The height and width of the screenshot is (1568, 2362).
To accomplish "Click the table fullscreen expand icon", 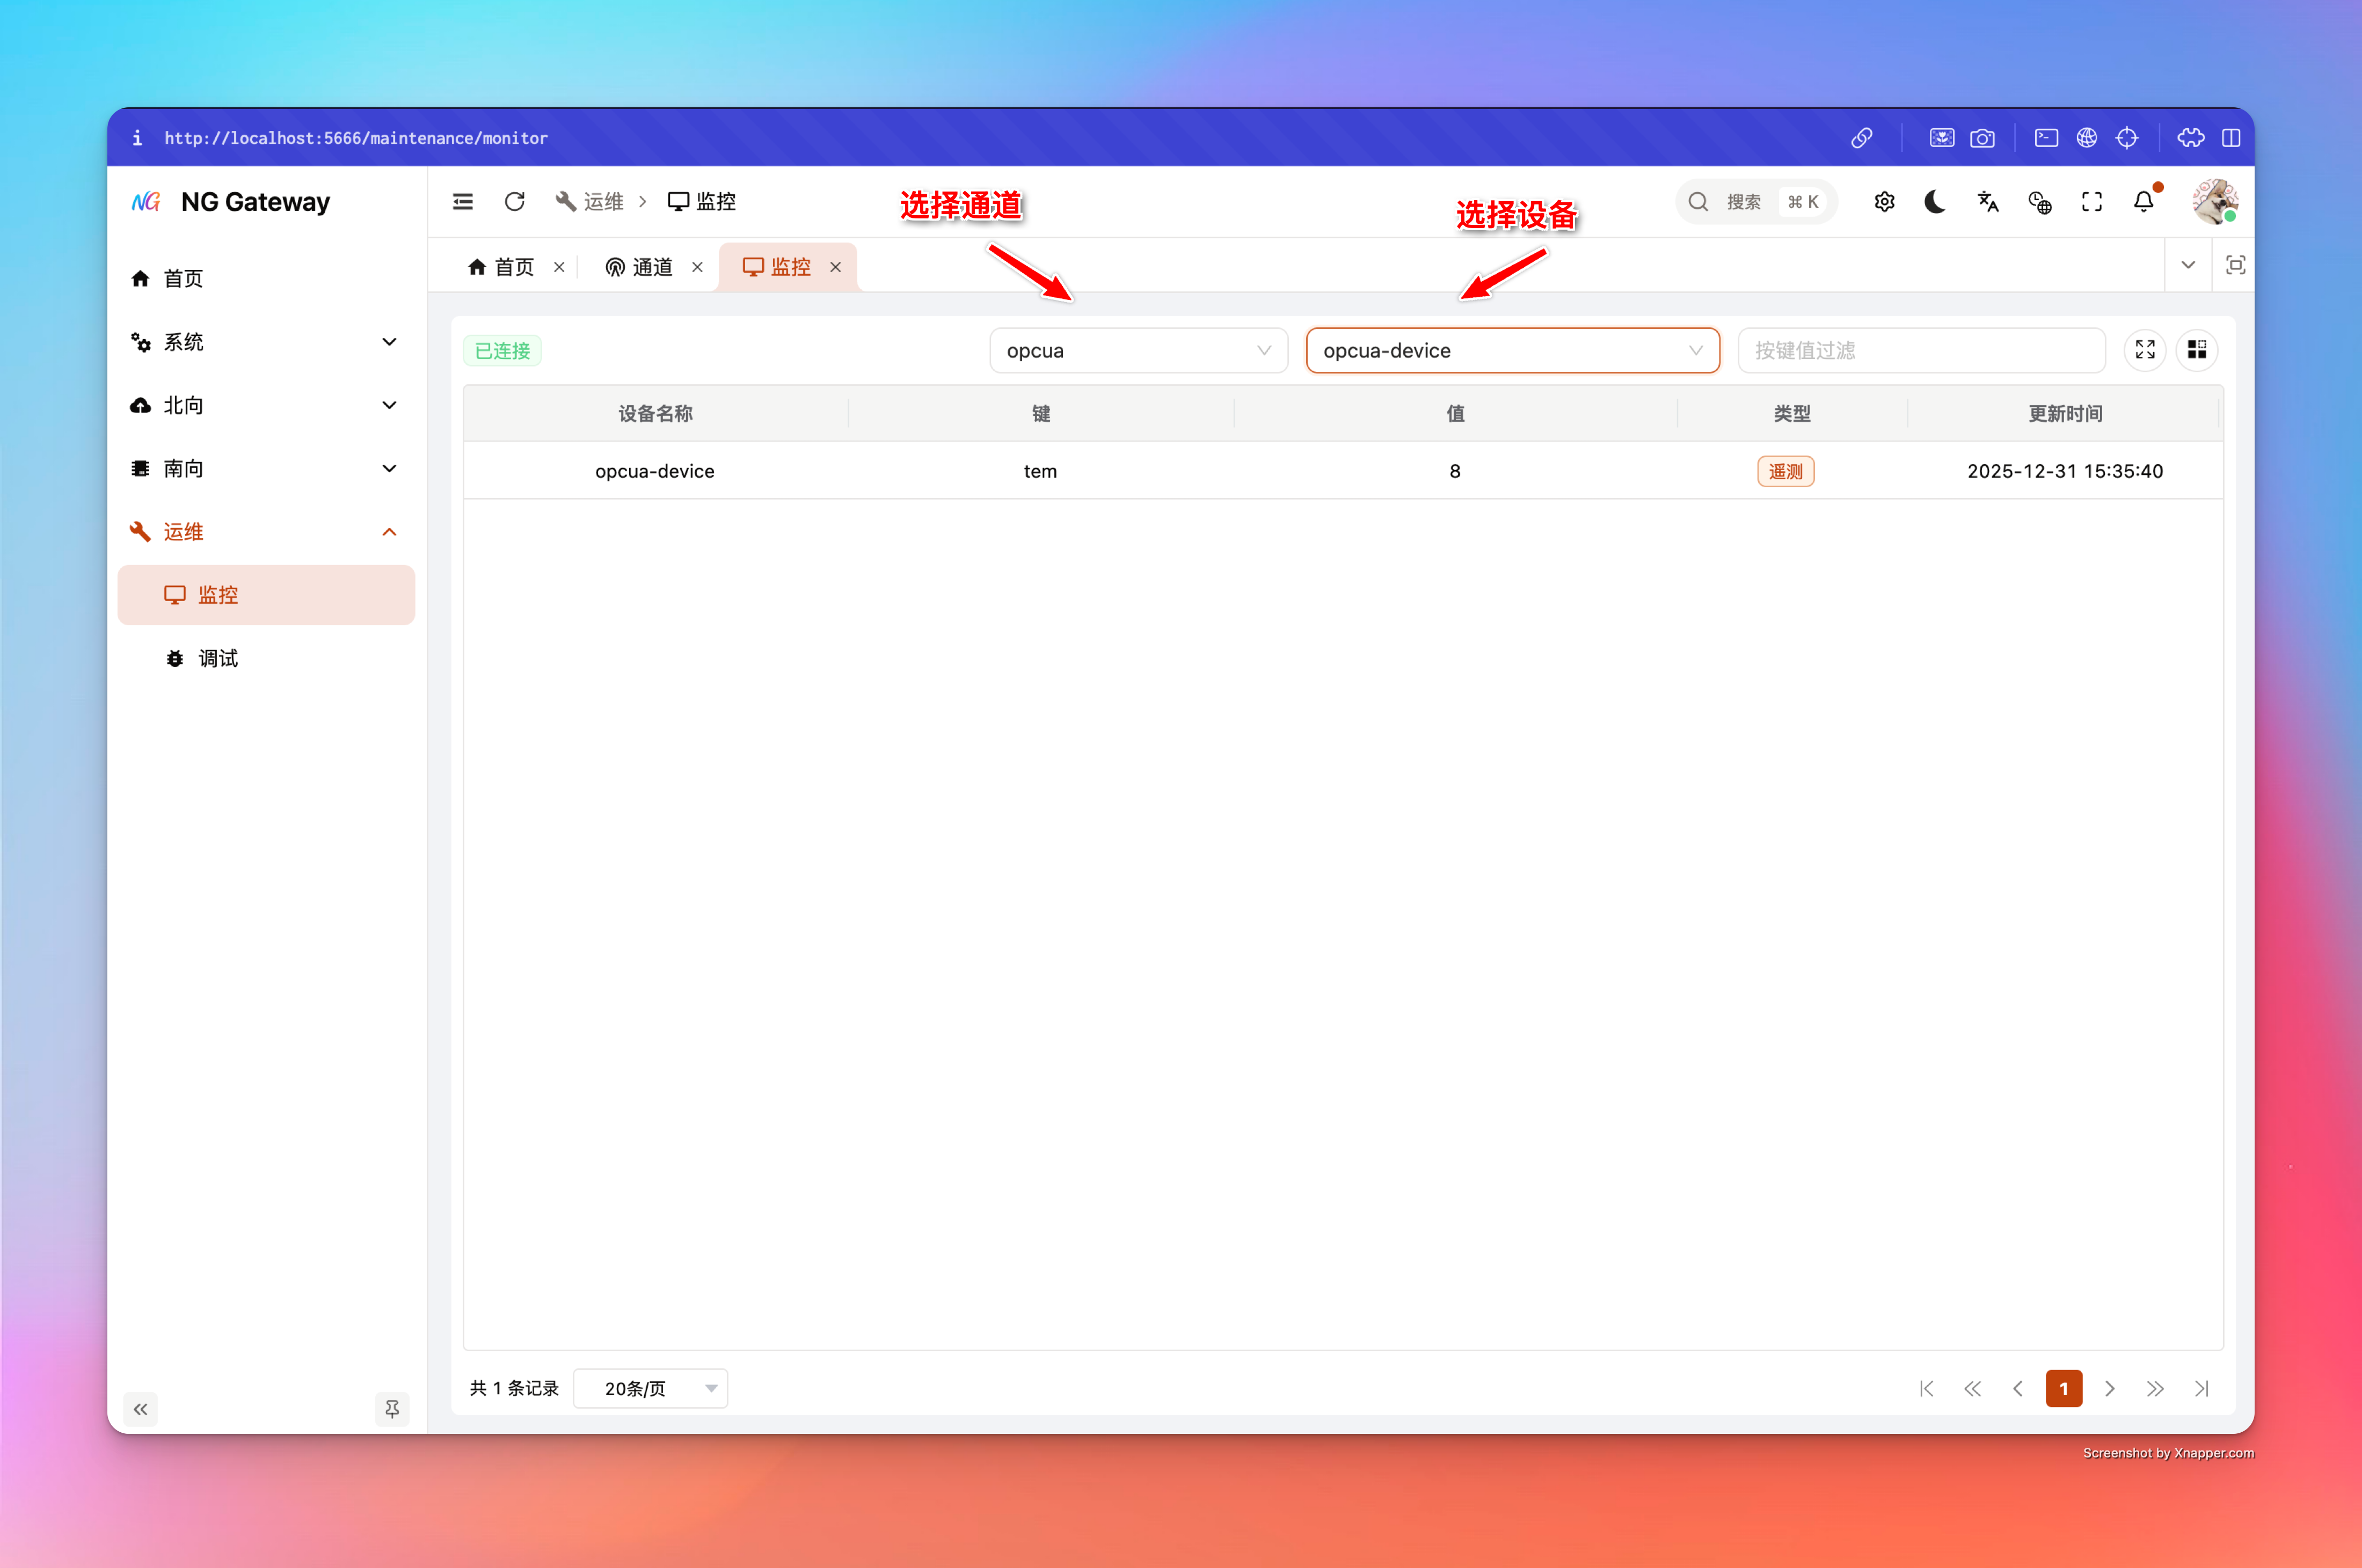I will [2145, 350].
